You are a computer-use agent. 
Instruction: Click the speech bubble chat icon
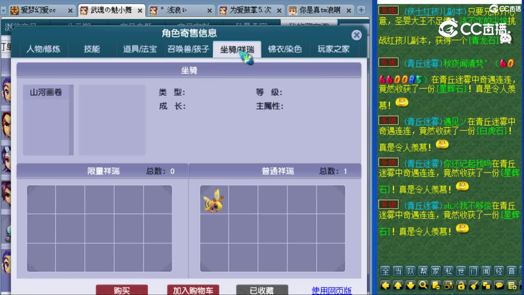point(499,285)
